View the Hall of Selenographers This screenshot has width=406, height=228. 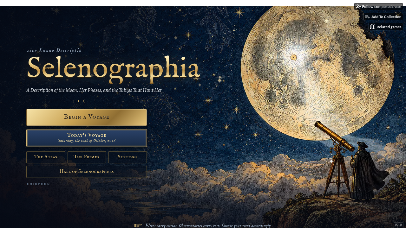pyautogui.click(x=87, y=172)
